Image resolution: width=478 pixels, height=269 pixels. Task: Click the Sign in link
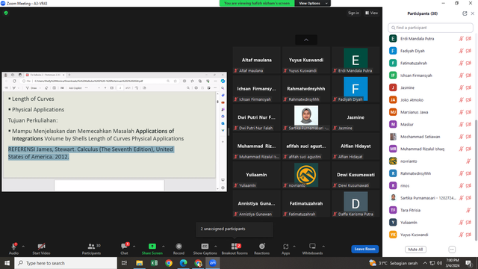[x=353, y=13]
